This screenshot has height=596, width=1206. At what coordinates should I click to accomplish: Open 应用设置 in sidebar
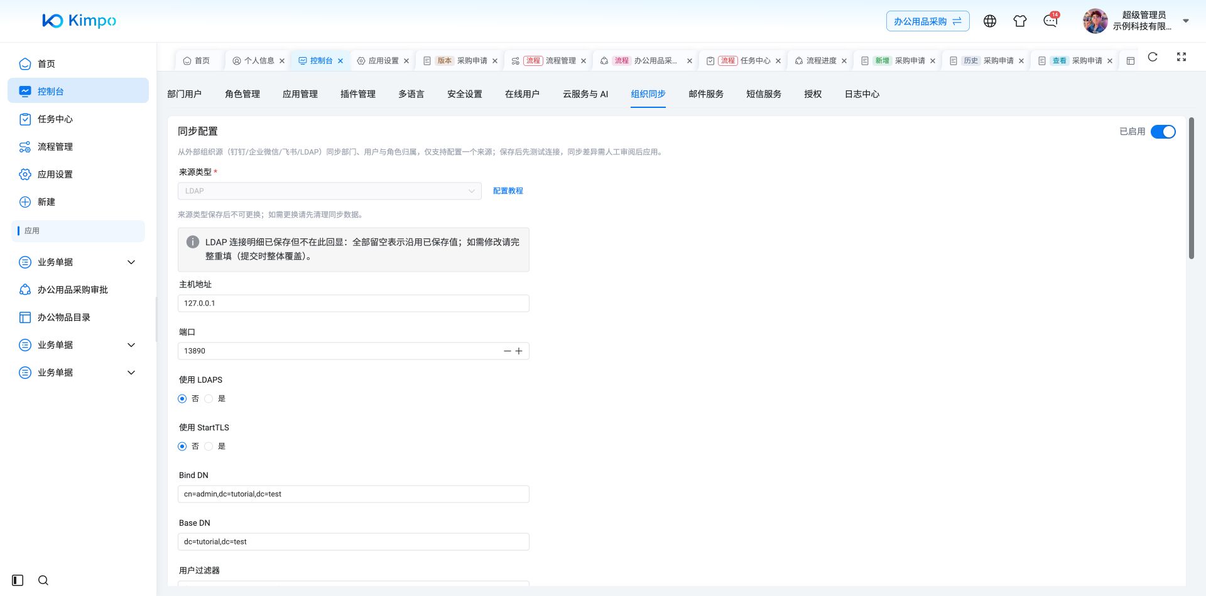[78, 174]
